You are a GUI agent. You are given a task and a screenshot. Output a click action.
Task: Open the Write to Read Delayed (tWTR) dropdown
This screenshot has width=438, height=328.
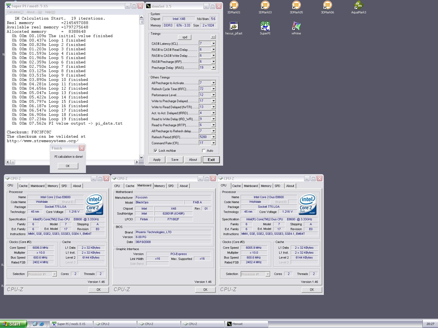[213, 107]
